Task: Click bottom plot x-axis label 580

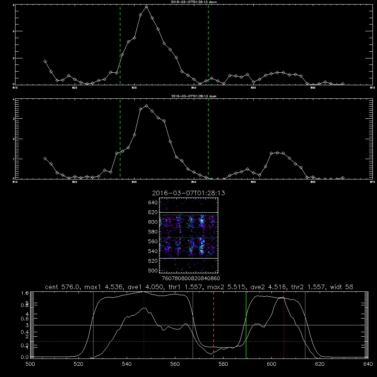Action: coord(223,364)
